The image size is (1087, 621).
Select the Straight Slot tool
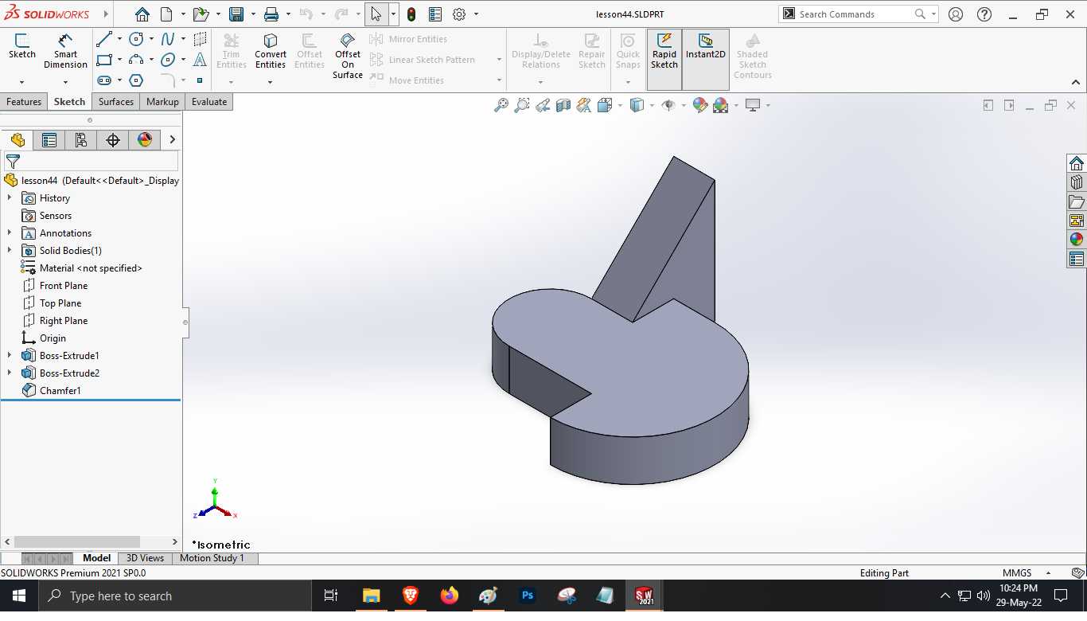click(104, 80)
